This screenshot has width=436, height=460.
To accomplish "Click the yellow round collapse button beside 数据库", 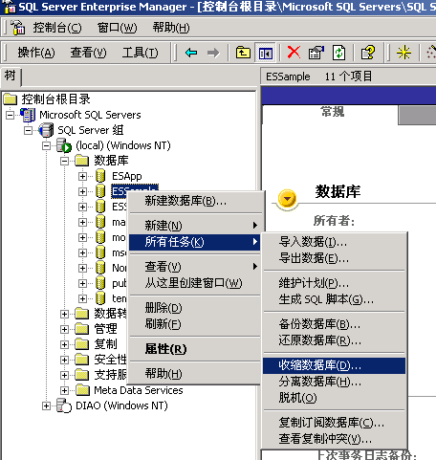I will click(x=287, y=199).
